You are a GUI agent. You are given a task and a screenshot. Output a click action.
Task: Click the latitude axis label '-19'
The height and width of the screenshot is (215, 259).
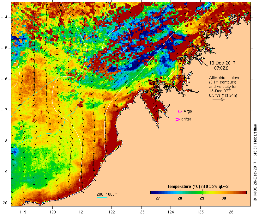[x=4, y=172]
